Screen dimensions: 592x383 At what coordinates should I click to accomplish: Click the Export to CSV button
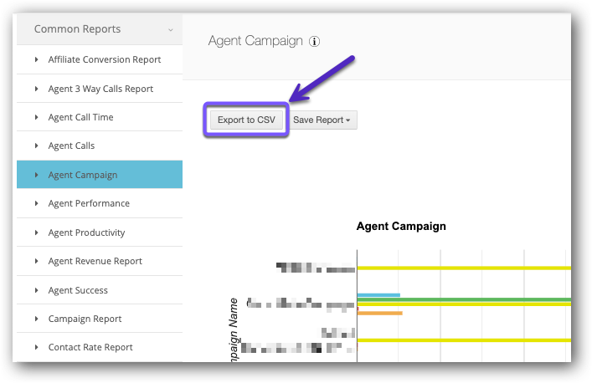[x=246, y=120]
